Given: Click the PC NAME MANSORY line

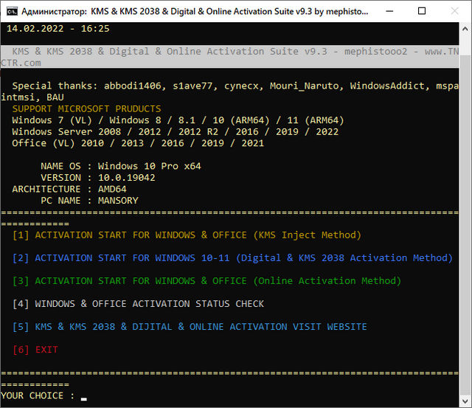Looking at the screenshot, I should 89,201.
